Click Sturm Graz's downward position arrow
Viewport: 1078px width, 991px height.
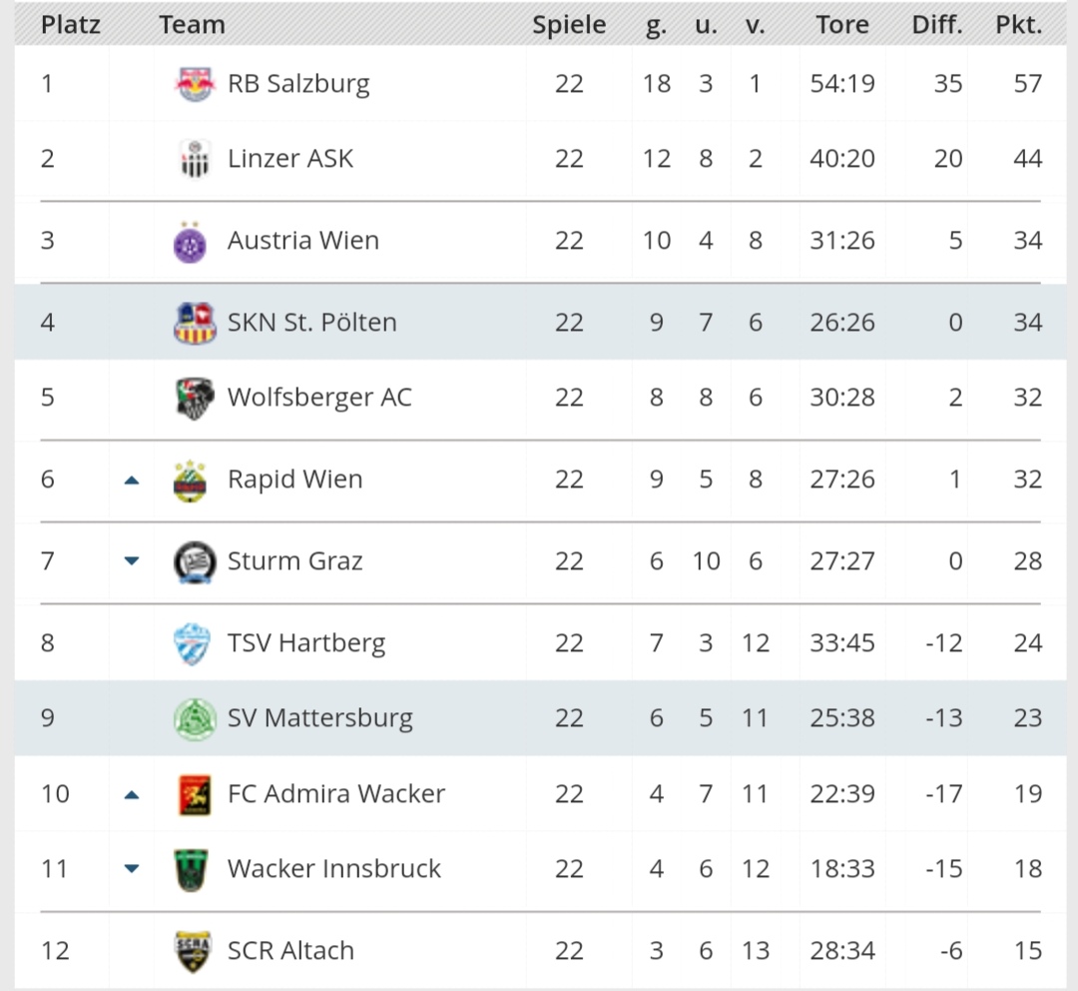click(132, 560)
